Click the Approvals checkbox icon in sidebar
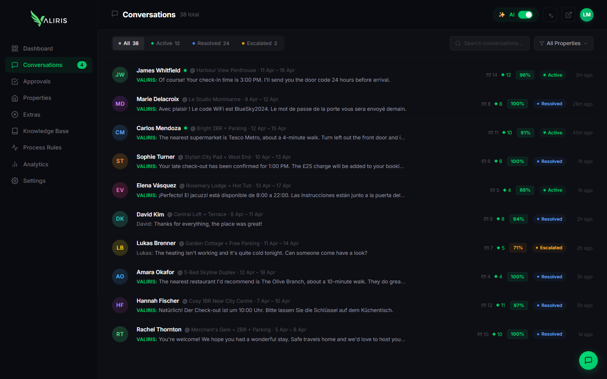607x379 pixels. click(15, 82)
